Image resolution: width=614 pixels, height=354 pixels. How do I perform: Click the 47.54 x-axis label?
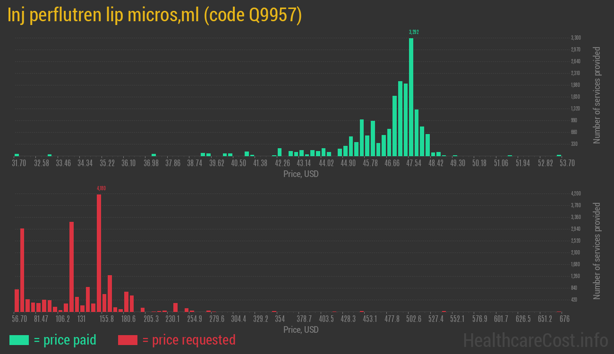[x=414, y=163]
